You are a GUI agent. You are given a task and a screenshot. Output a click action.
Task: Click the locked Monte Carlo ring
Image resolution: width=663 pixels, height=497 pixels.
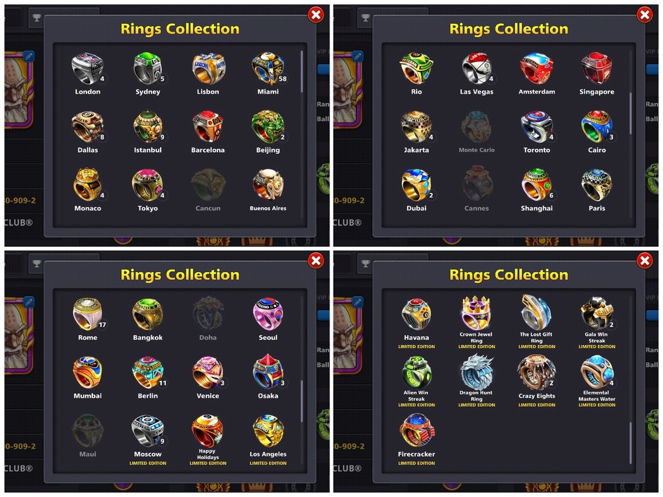[x=477, y=127]
